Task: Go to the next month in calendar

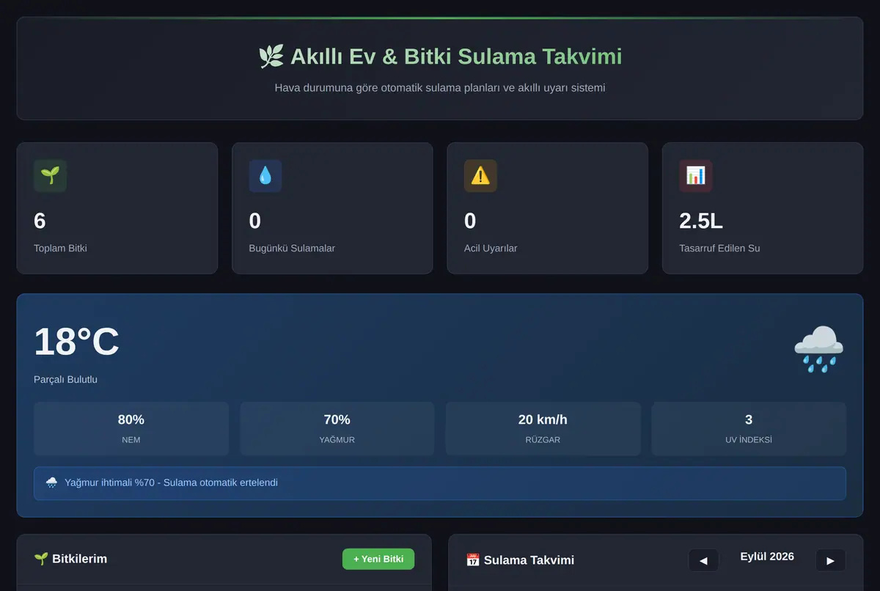Action: click(x=830, y=560)
